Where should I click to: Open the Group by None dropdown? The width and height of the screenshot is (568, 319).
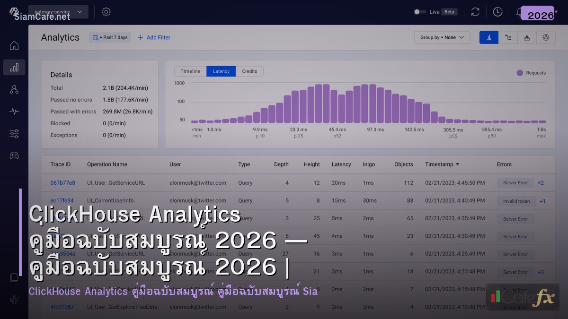pos(442,37)
